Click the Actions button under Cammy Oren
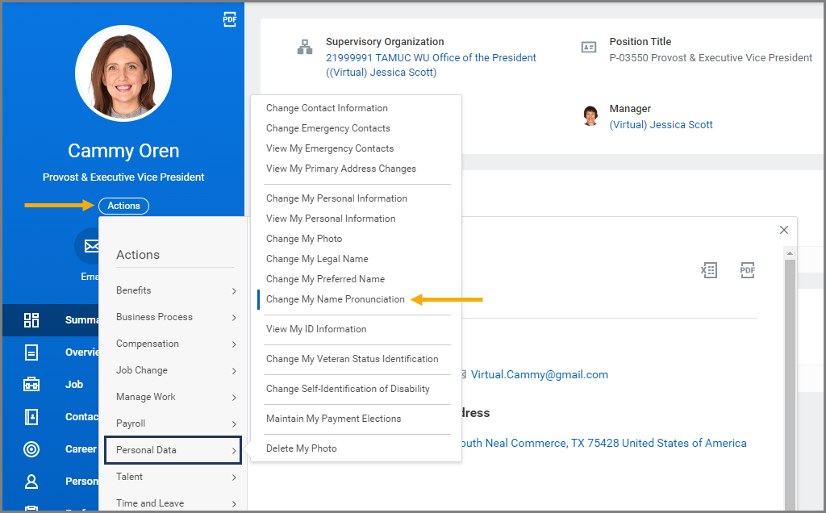The height and width of the screenshot is (513, 826). click(x=123, y=206)
